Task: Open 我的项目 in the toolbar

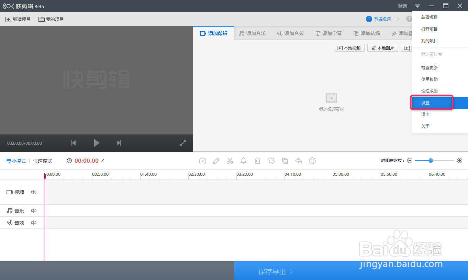Action: 51,19
